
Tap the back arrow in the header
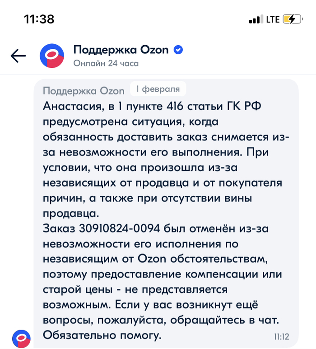tap(18, 56)
